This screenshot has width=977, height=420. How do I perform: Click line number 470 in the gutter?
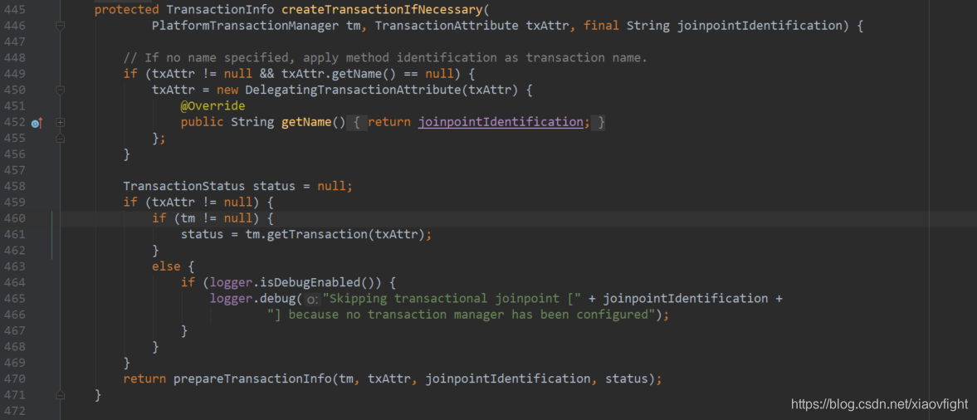coord(14,378)
